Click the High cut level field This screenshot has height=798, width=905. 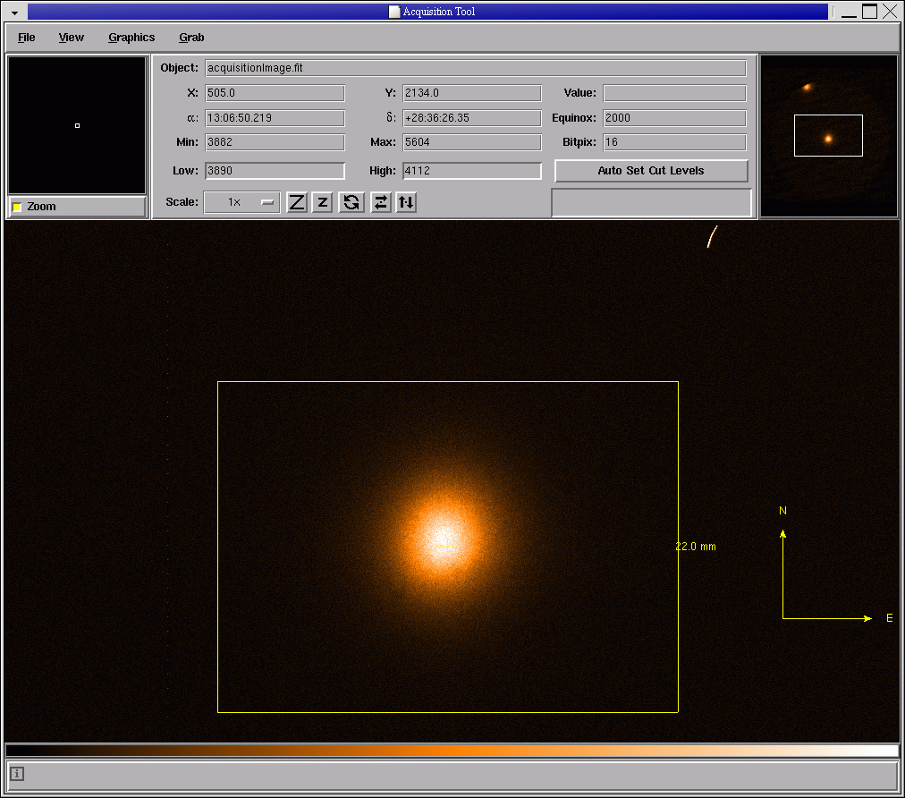click(471, 171)
